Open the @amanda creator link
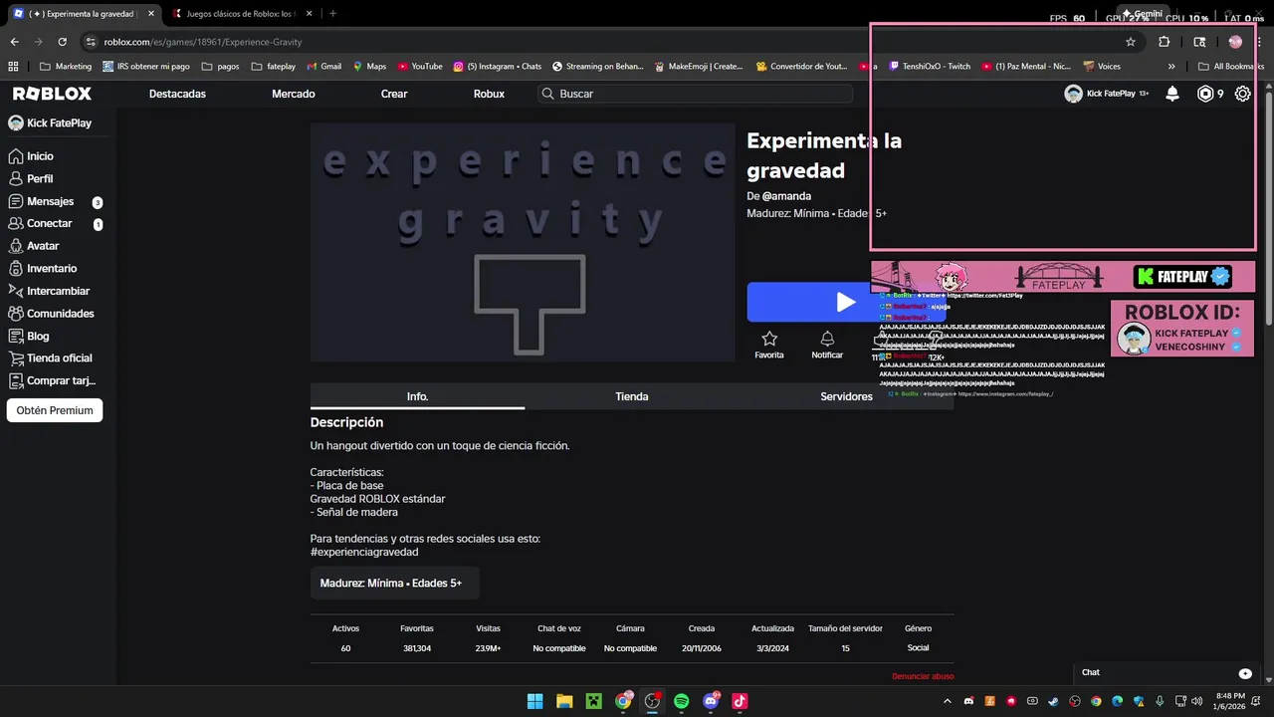 pyautogui.click(x=786, y=196)
